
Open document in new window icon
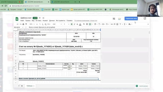(145, 18)
